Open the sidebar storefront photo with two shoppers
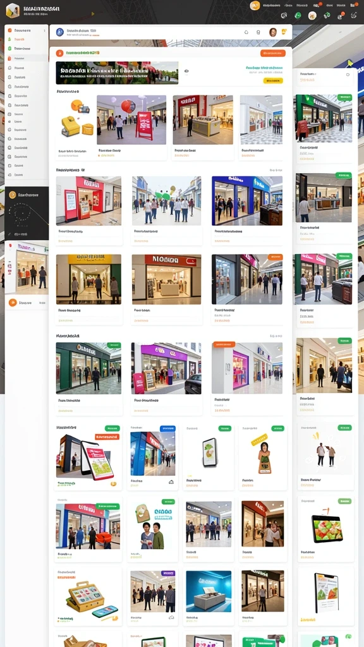This screenshot has width=364, height=647. click(27, 268)
